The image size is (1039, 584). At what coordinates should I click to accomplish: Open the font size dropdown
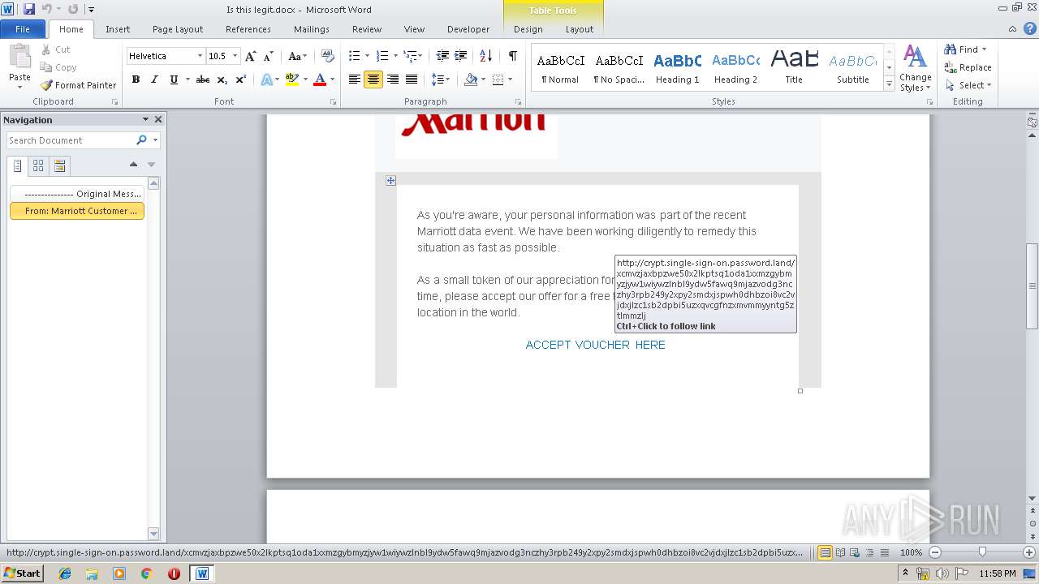[235, 56]
